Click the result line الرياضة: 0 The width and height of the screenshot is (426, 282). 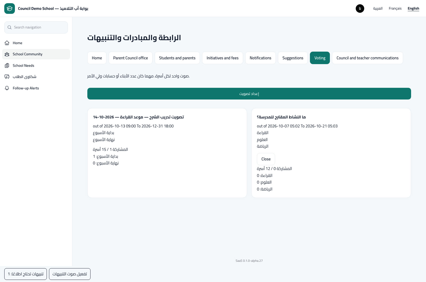[x=265, y=189]
